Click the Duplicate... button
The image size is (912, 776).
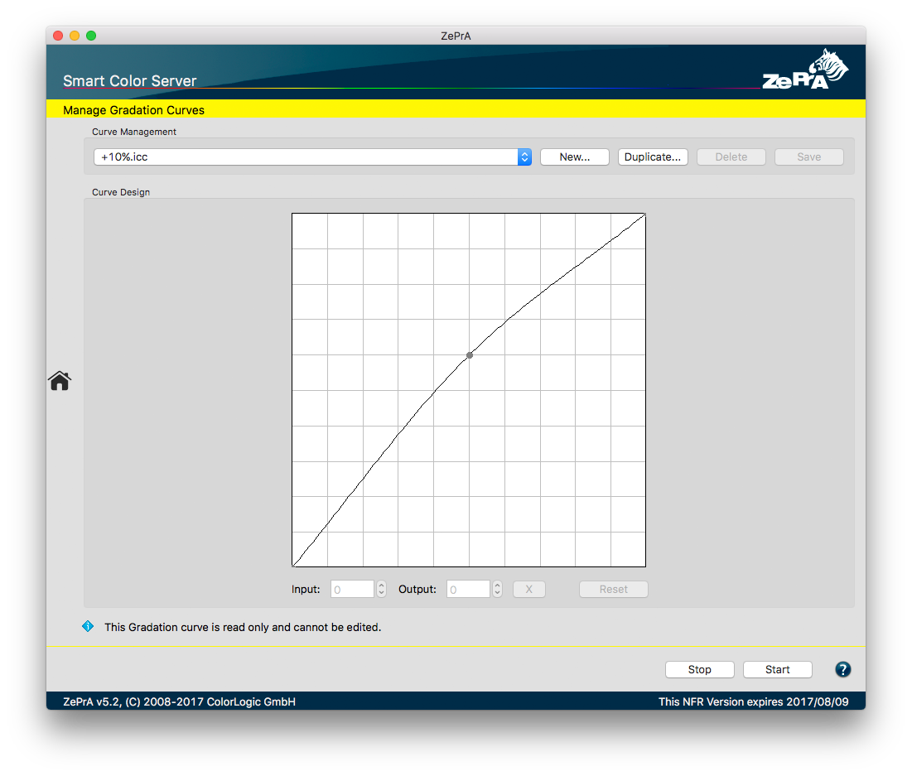coord(653,157)
